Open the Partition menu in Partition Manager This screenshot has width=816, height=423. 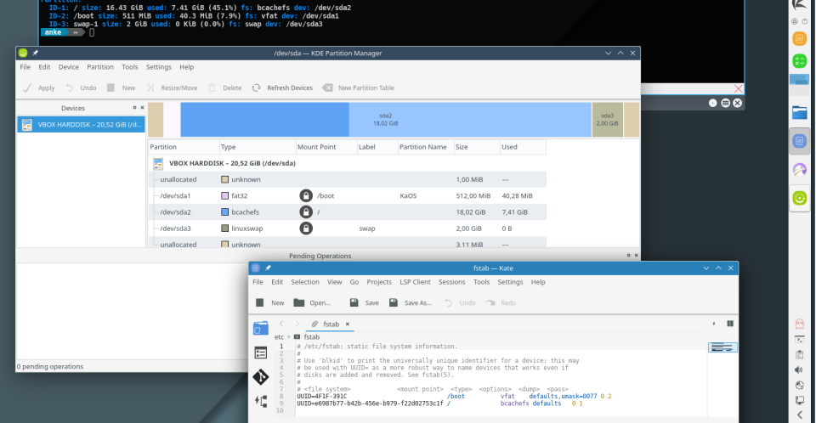point(99,67)
